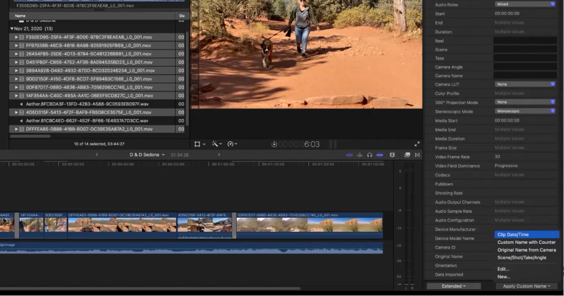Open the Enhancements magic wand menu
Viewport: 564px width, 296px height.
coord(215,144)
